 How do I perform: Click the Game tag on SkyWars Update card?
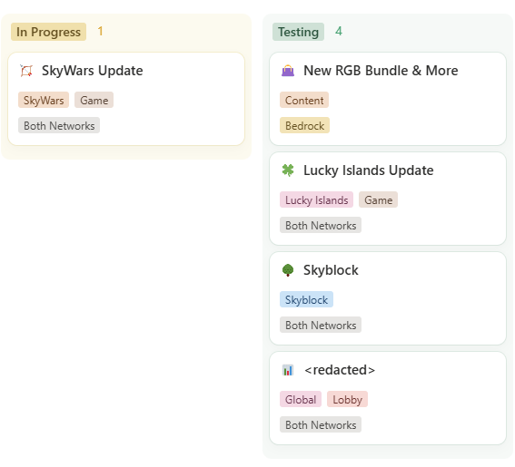(94, 100)
